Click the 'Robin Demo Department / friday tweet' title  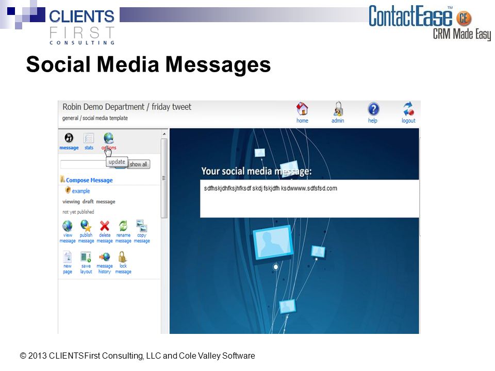coord(127,107)
